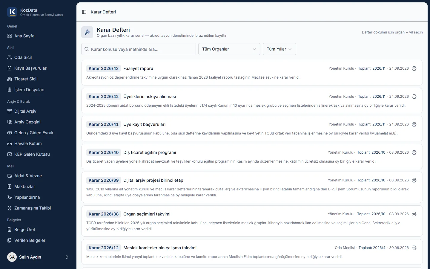Go to Oda Sicil
Image resolution: width=430 pixels, height=269 pixels.
(x=38, y=57)
